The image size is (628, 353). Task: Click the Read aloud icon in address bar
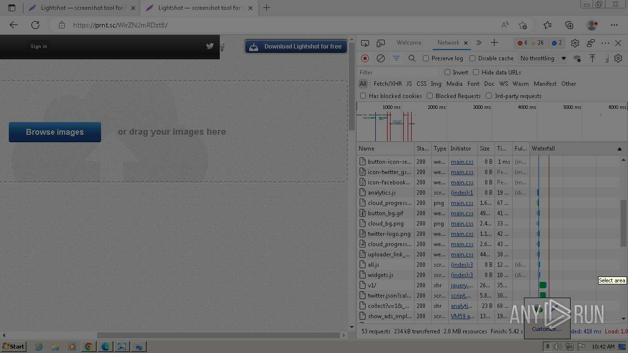(505, 25)
